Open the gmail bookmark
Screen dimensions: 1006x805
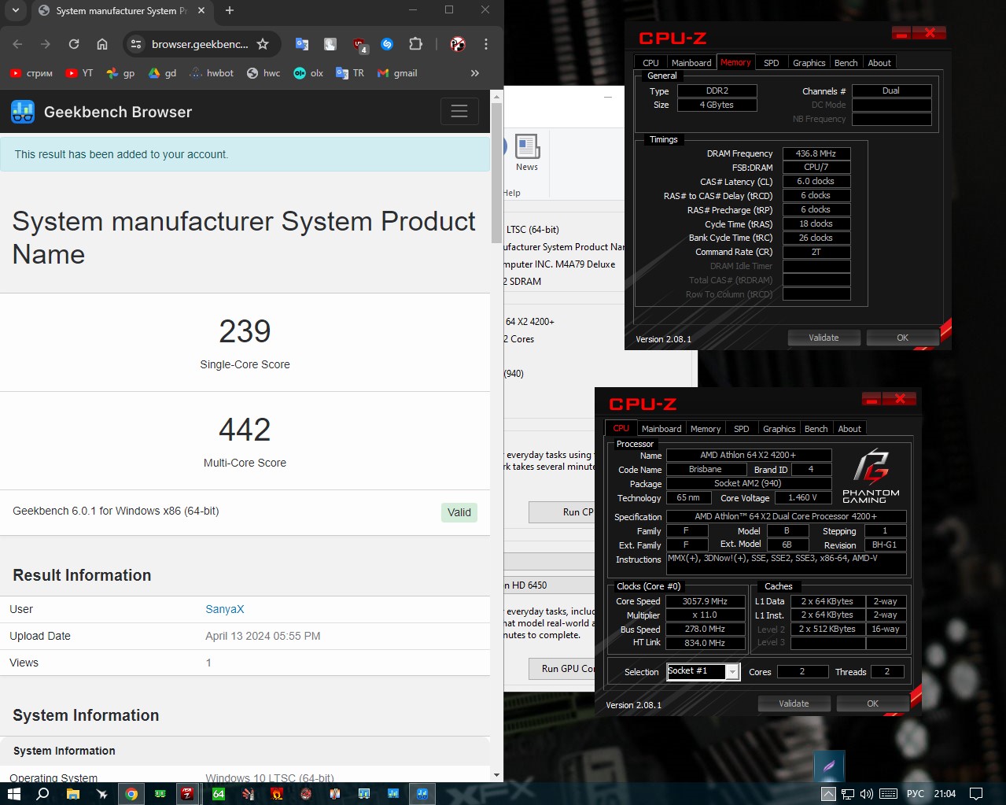coord(397,73)
